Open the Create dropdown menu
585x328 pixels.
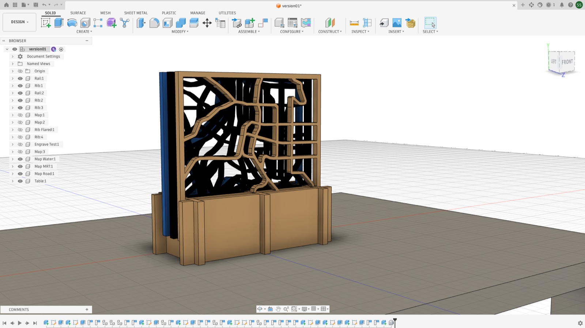tap(84, 32)
